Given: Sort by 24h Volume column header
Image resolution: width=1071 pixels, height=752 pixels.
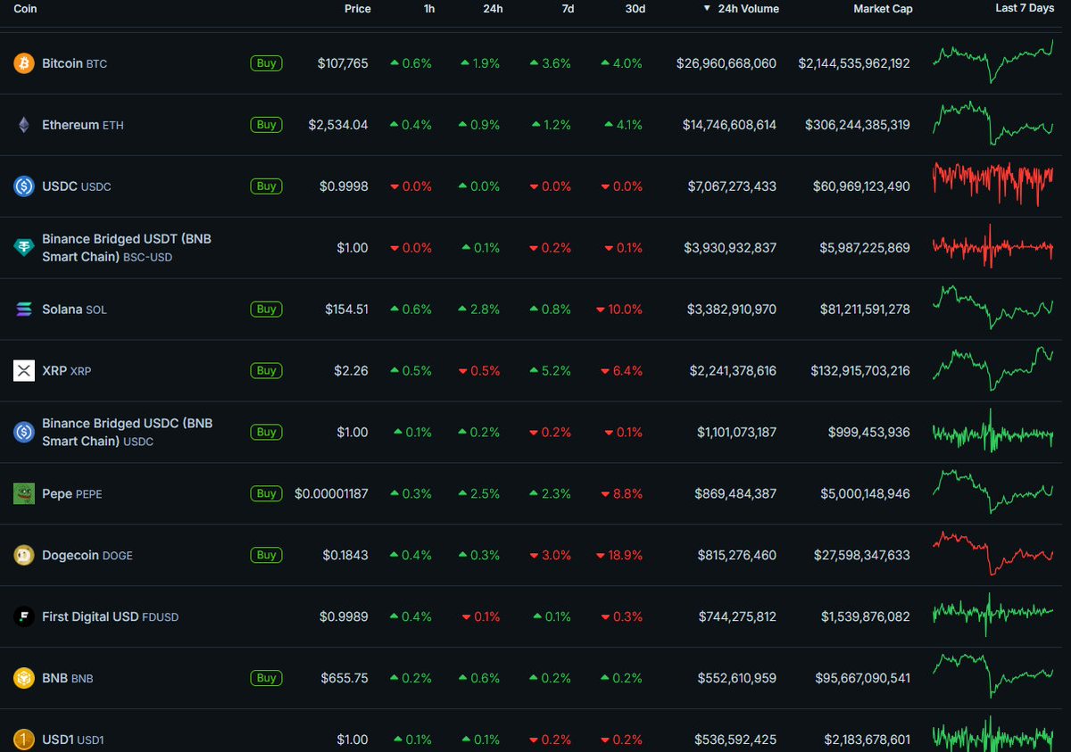Looking at the screenshot, I should (x=742, y=9).
